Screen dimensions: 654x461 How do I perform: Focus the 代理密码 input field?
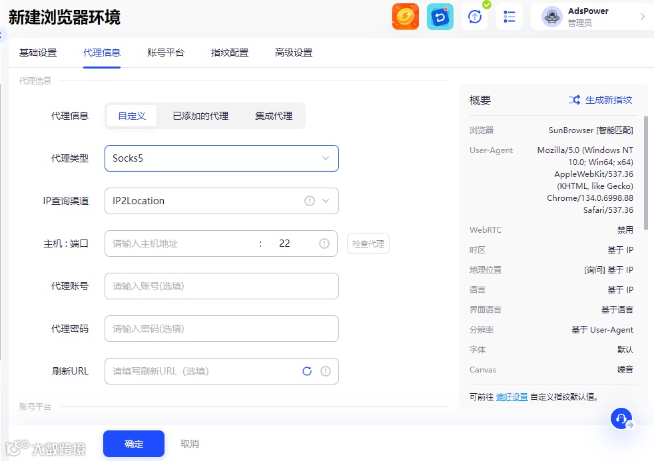[222, 329]
